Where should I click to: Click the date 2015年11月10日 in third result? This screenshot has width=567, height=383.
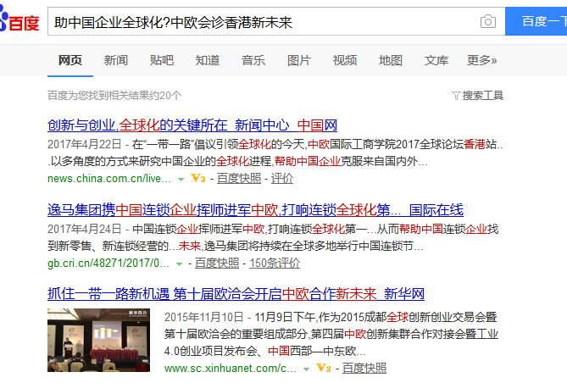point(204,317)
